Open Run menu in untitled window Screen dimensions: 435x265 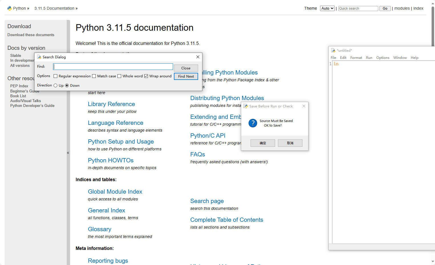coord(369,58)
